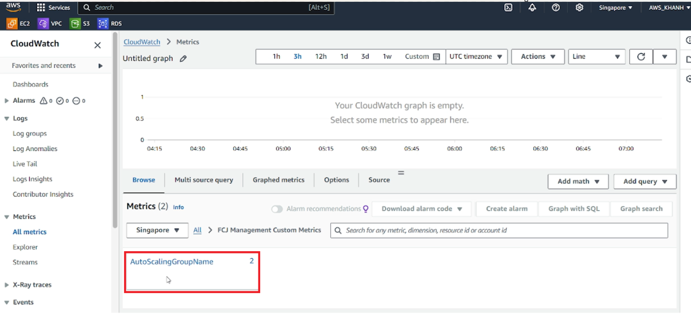Open the AutoScalingGroupName dimension
The image size is (691, 322).
(x=172, y=262)
